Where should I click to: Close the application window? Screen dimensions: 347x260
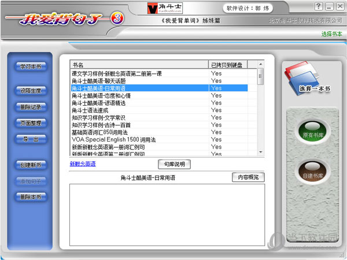pos(340,6)
